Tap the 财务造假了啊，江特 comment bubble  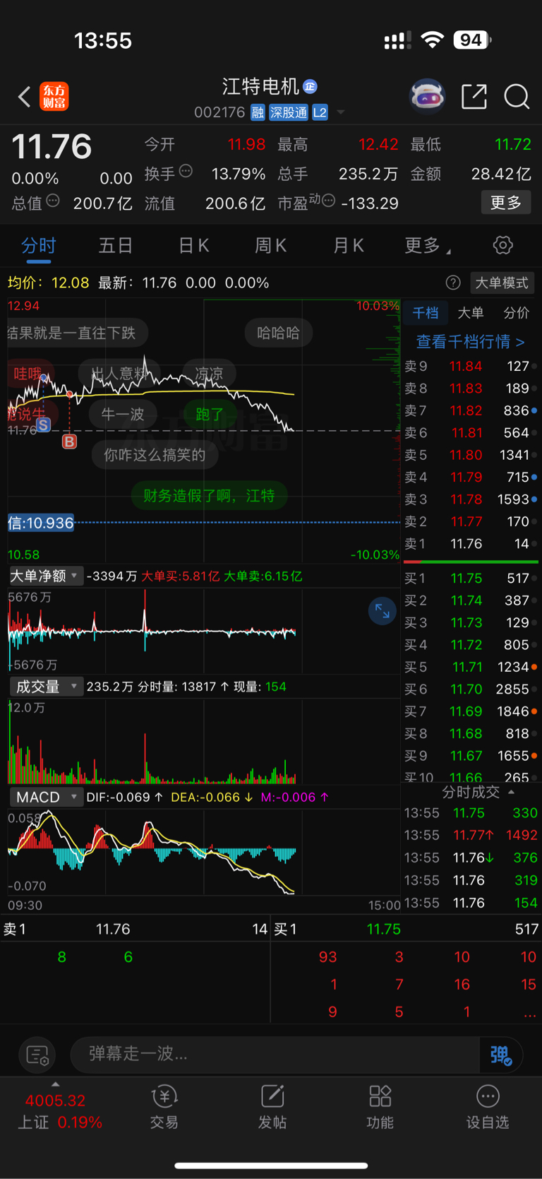tap(209, 496)
